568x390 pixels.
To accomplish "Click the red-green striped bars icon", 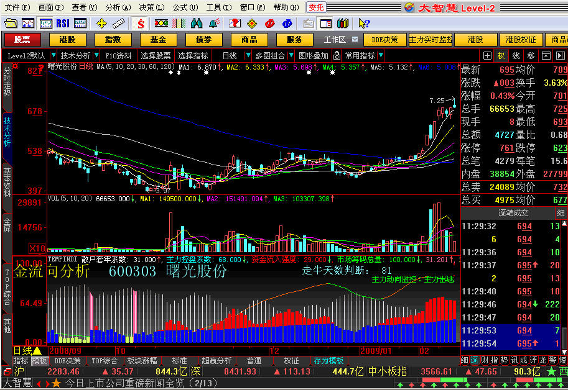I will pyautogui.click(x=179, y=24).
